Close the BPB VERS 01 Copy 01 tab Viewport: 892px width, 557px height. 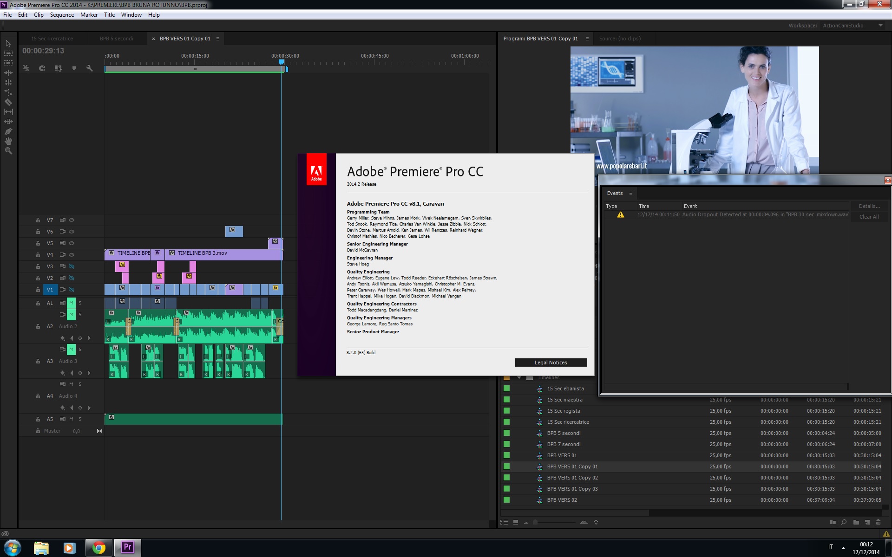click(153, 39)
